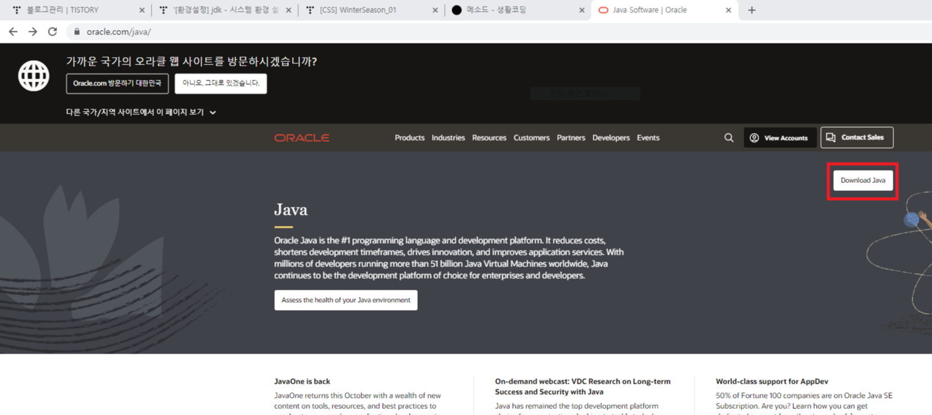Screen dimensions: 932x415
Task: Expand 다른 국가/지역 사이트에서 이 페이지 보기
Action: pos(141,112)
